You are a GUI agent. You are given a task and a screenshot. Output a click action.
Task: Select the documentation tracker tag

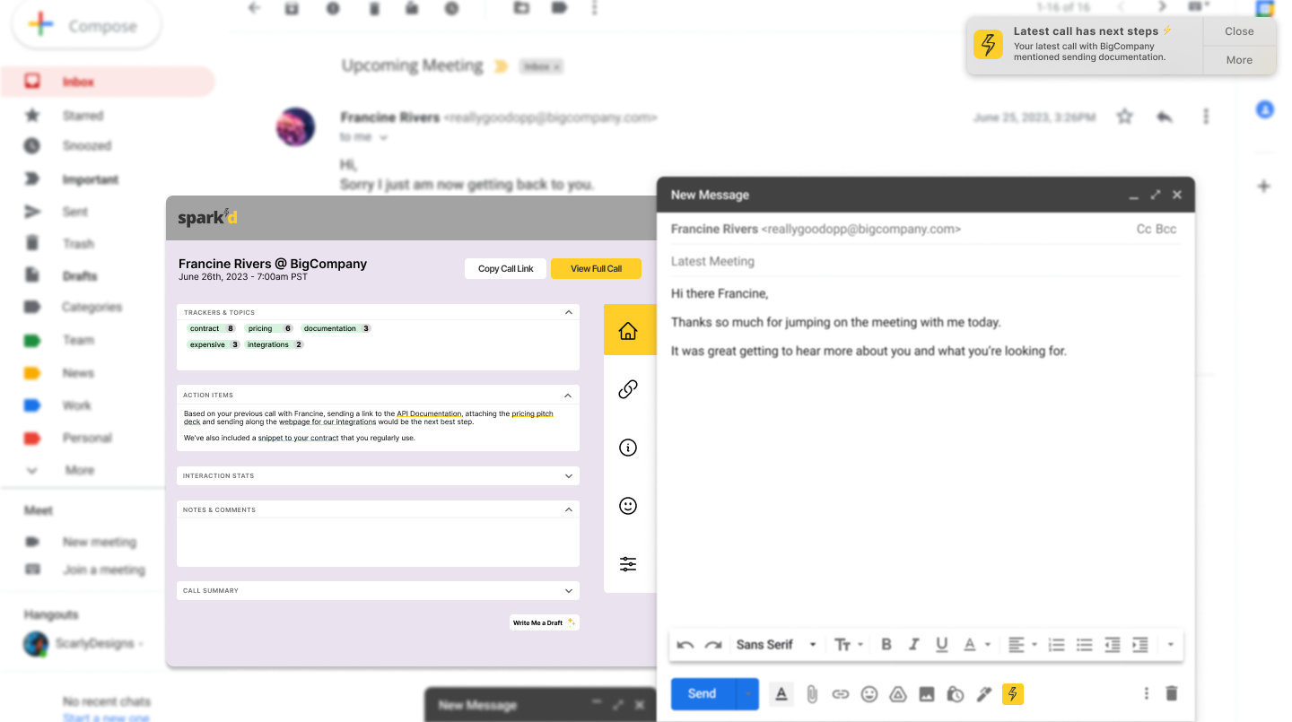pyautogui.click(x=336, y=328)
